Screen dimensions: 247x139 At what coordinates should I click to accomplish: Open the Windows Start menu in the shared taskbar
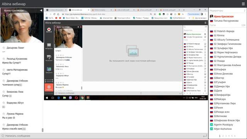point(47,98)
